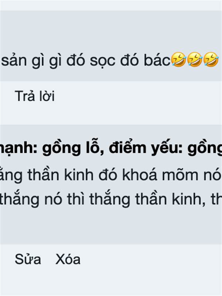Click the middle rolling-laughing emoji

point(195,60)
